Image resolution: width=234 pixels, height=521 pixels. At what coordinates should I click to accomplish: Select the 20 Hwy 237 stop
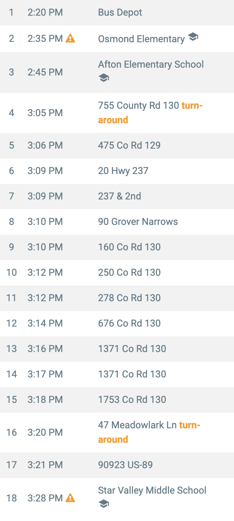tap(117, 171)
